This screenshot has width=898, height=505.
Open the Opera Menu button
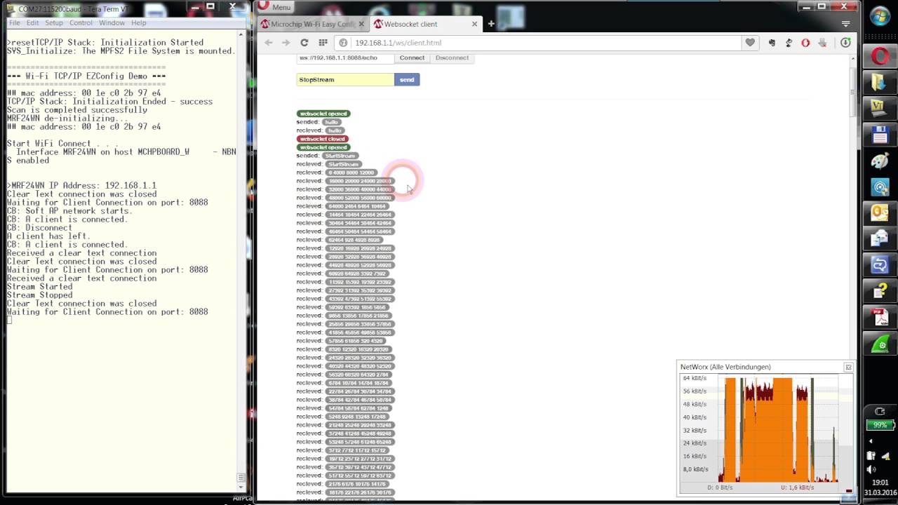274,7
